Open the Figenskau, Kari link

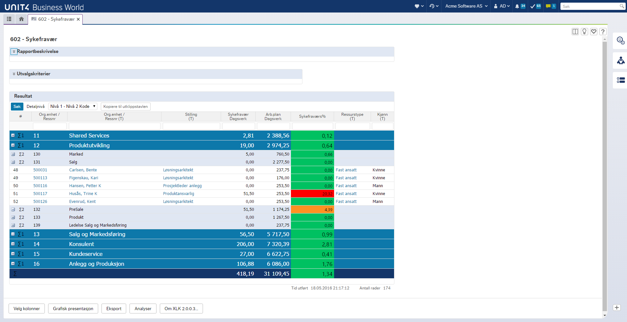pos(84,178)
